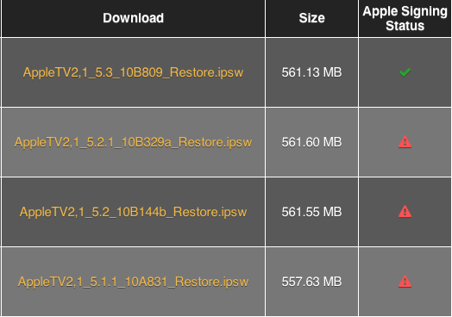Screen dimensions: 452x317
Task: Open the AppleTV2,1_5.1.1_10A831_Restore.ipsw link
Action: pos(133,282)
